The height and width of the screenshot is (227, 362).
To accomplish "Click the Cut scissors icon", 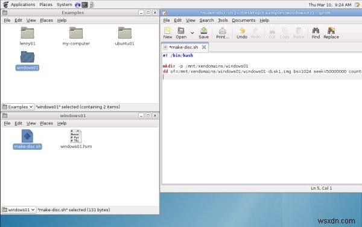I will pyautogui.click(x=272, y=33).
